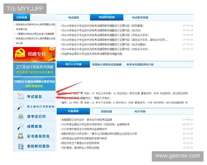The width and height of the screenshot is (207, 165).
Task: Open the 2015年度中高级会计资格考试金银榜发布 article
Action: 84,129
